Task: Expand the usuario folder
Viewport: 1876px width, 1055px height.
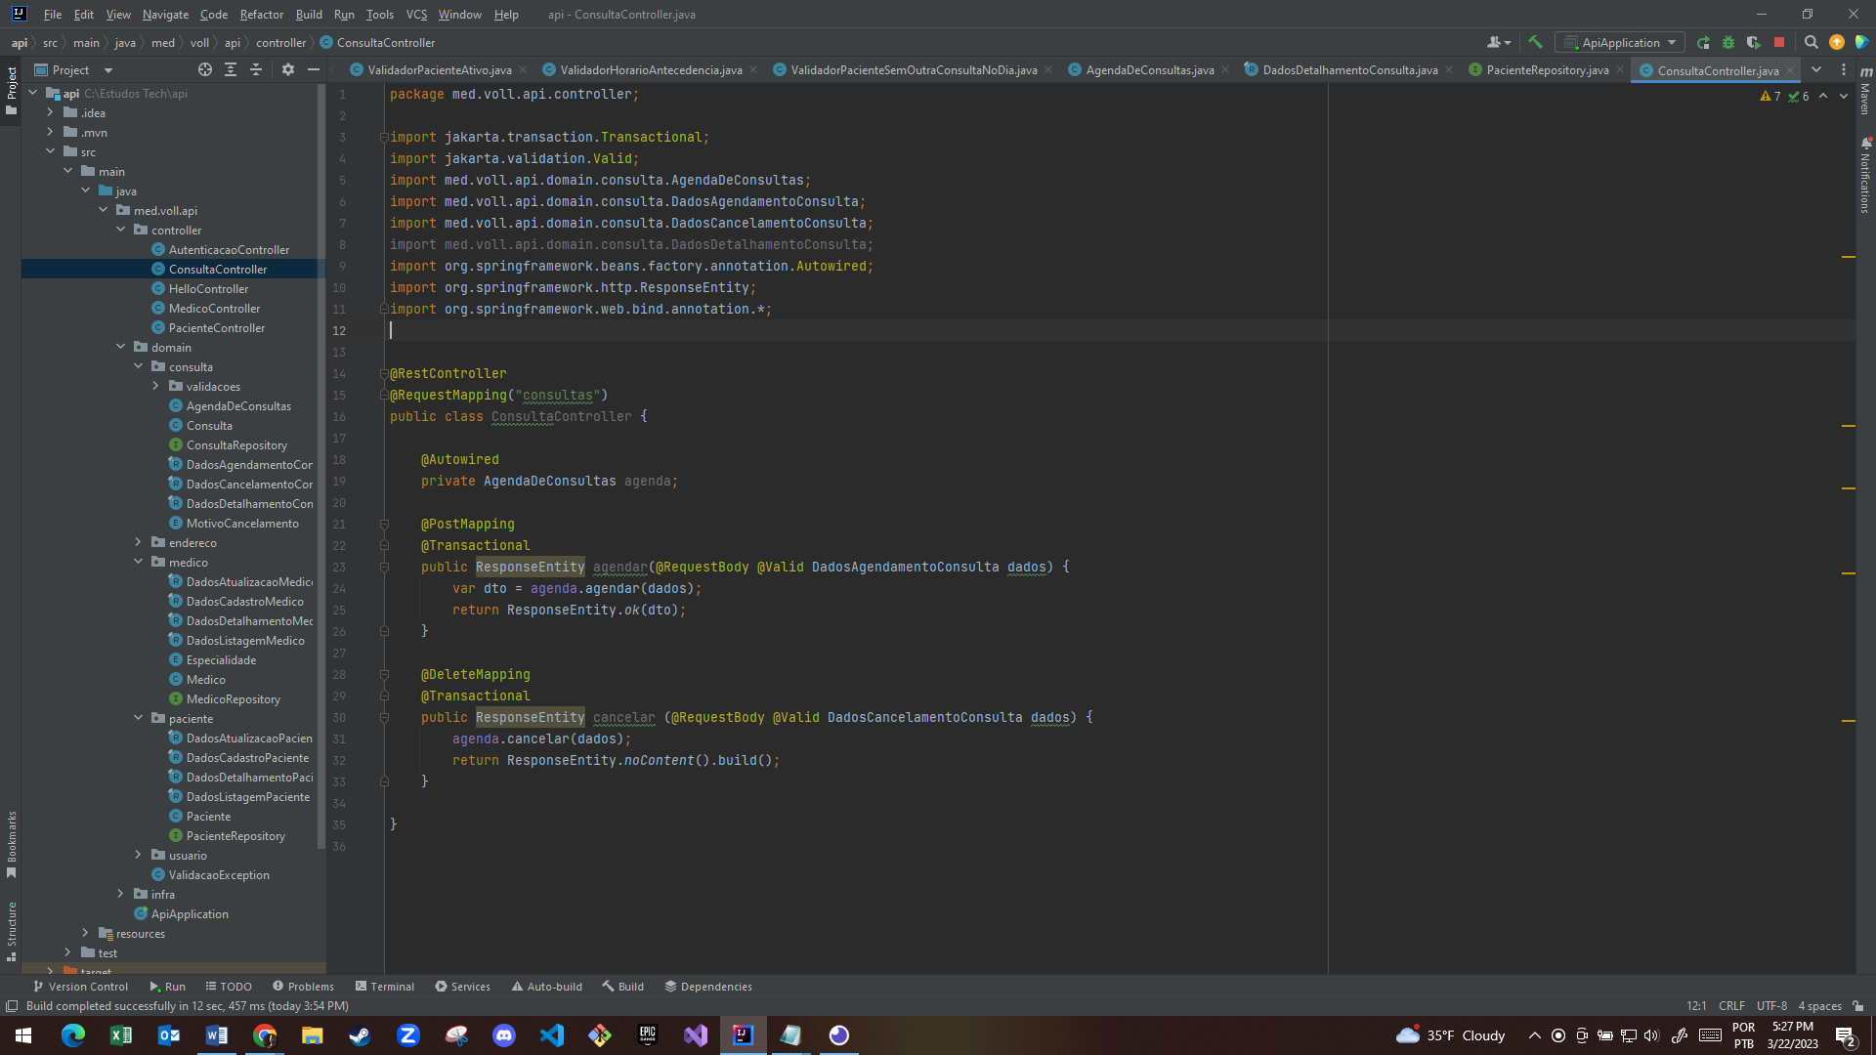Action: (x=139, y=855)
